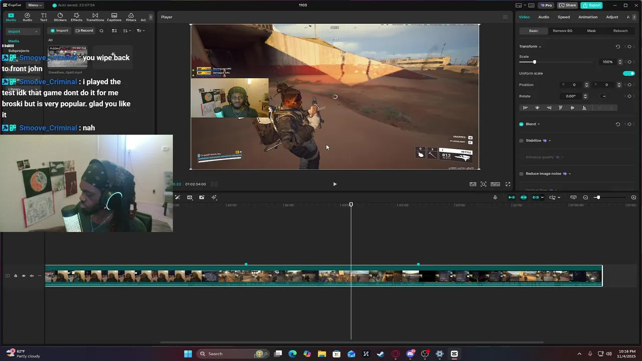
Task: Open the CapCut Menu dropdown
Action: tap(35, 5)
